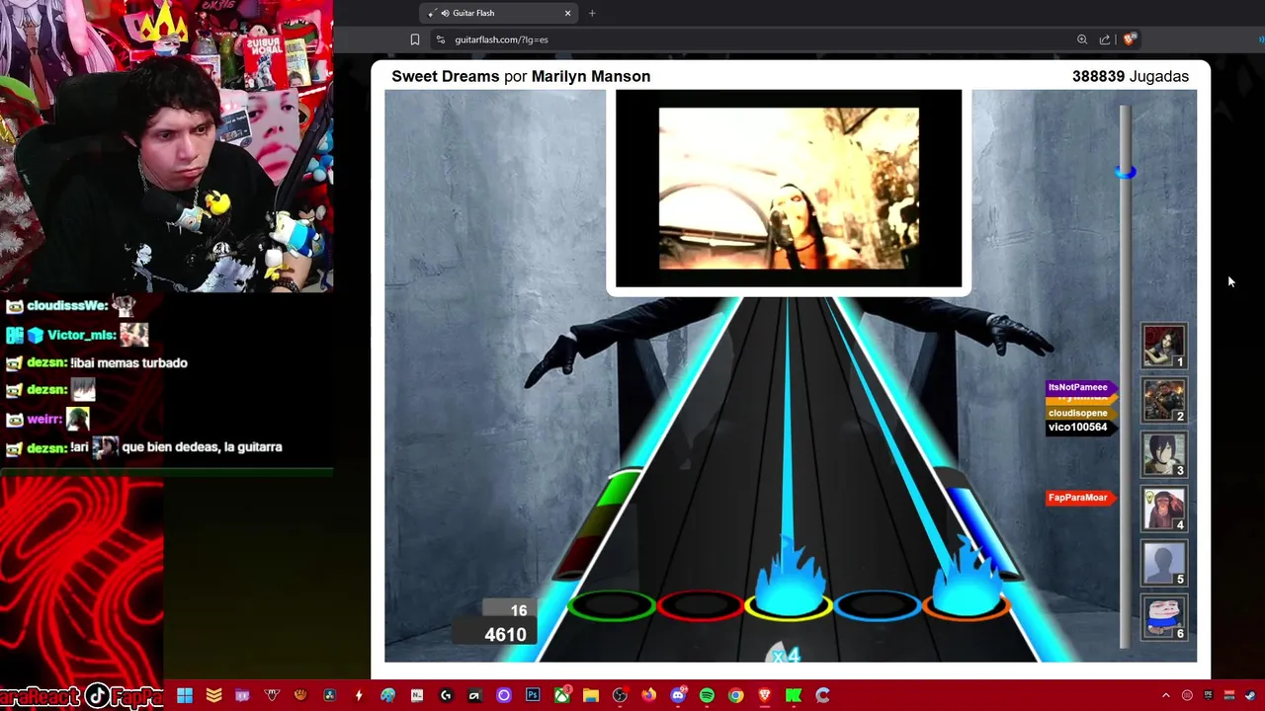Click the orange fret button
Image resolution: width=1265 pixels, height=711 pixels.
(967, 605)
